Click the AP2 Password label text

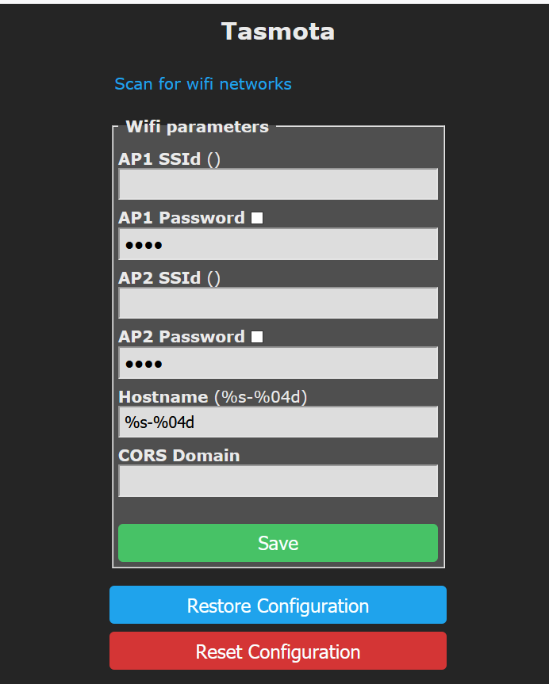click(x=182, y=337)
